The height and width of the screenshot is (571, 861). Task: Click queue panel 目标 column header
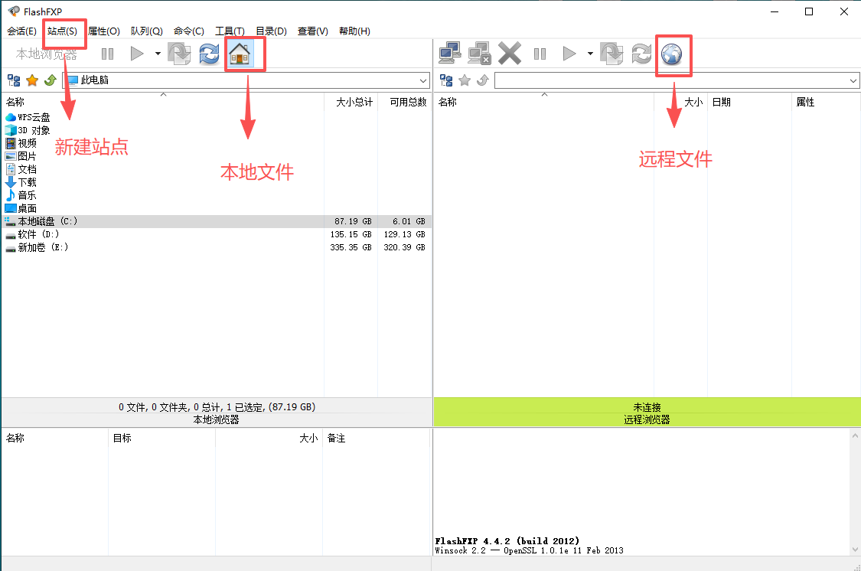click(x=162, y=438)
